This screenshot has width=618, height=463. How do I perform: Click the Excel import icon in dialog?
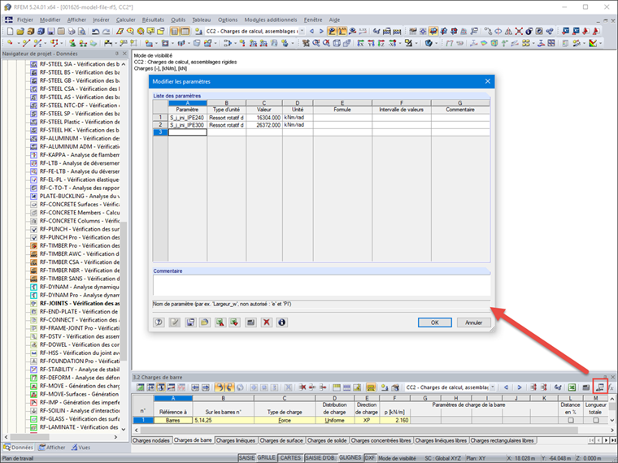[234, 322]
